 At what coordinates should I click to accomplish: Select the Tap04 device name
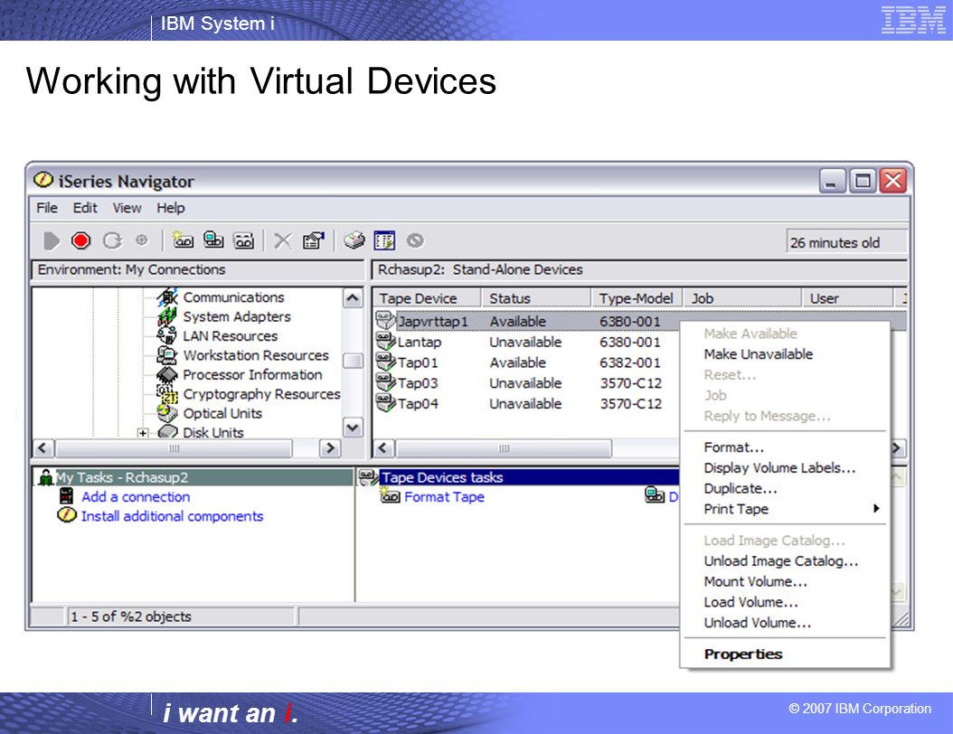(x=418, y=404)
